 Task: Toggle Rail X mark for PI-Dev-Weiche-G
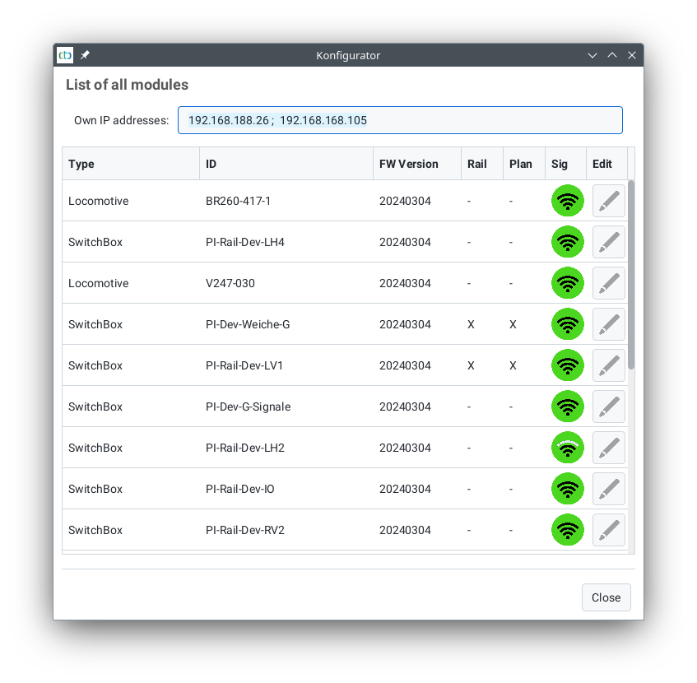pyautogui.click(x=471, y=324)
